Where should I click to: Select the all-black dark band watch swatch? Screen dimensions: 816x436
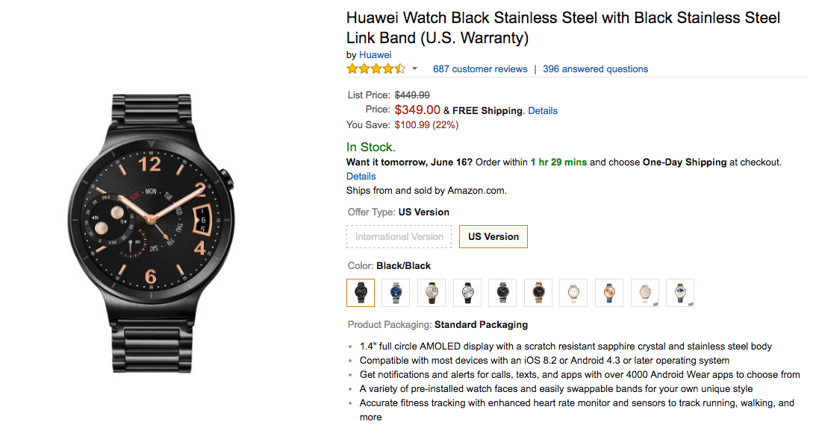[502, 293]
